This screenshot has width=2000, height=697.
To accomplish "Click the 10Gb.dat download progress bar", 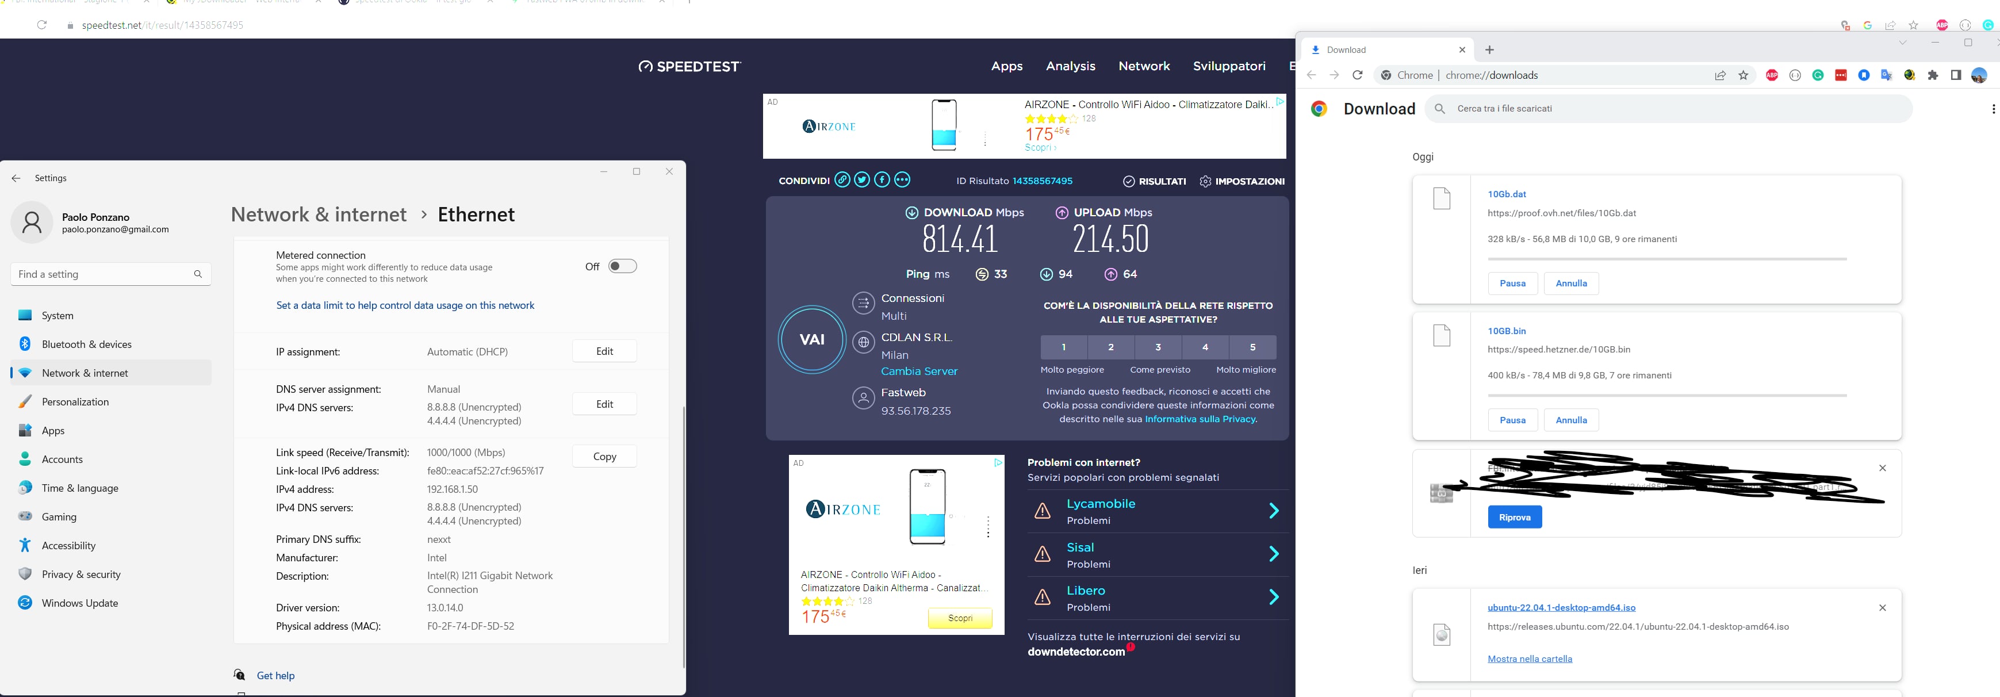I will 1667,258.
